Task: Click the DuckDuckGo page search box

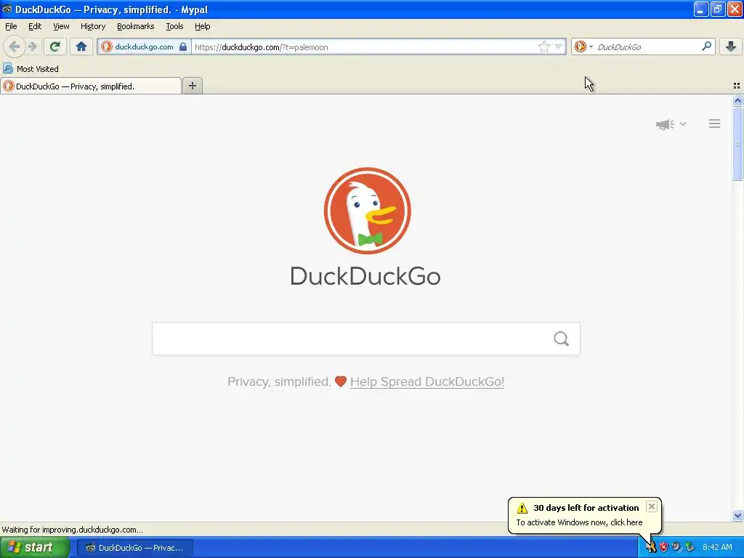Action: [366, 339]
